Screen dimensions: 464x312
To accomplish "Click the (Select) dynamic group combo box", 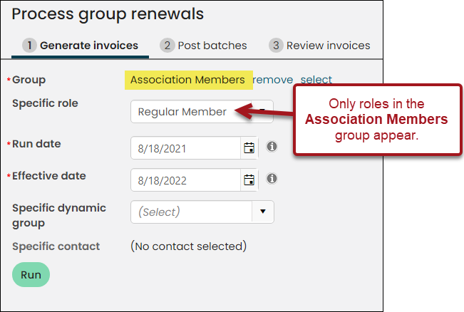I will point(202,212).
